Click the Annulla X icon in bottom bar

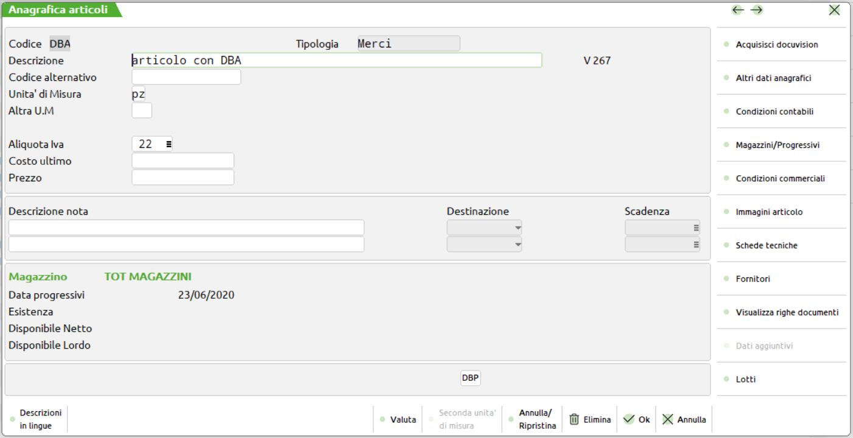(x=668, y=419)
